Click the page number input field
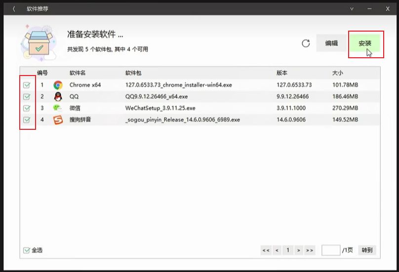The height and width of the screenshot is (272, 399). 330,250
